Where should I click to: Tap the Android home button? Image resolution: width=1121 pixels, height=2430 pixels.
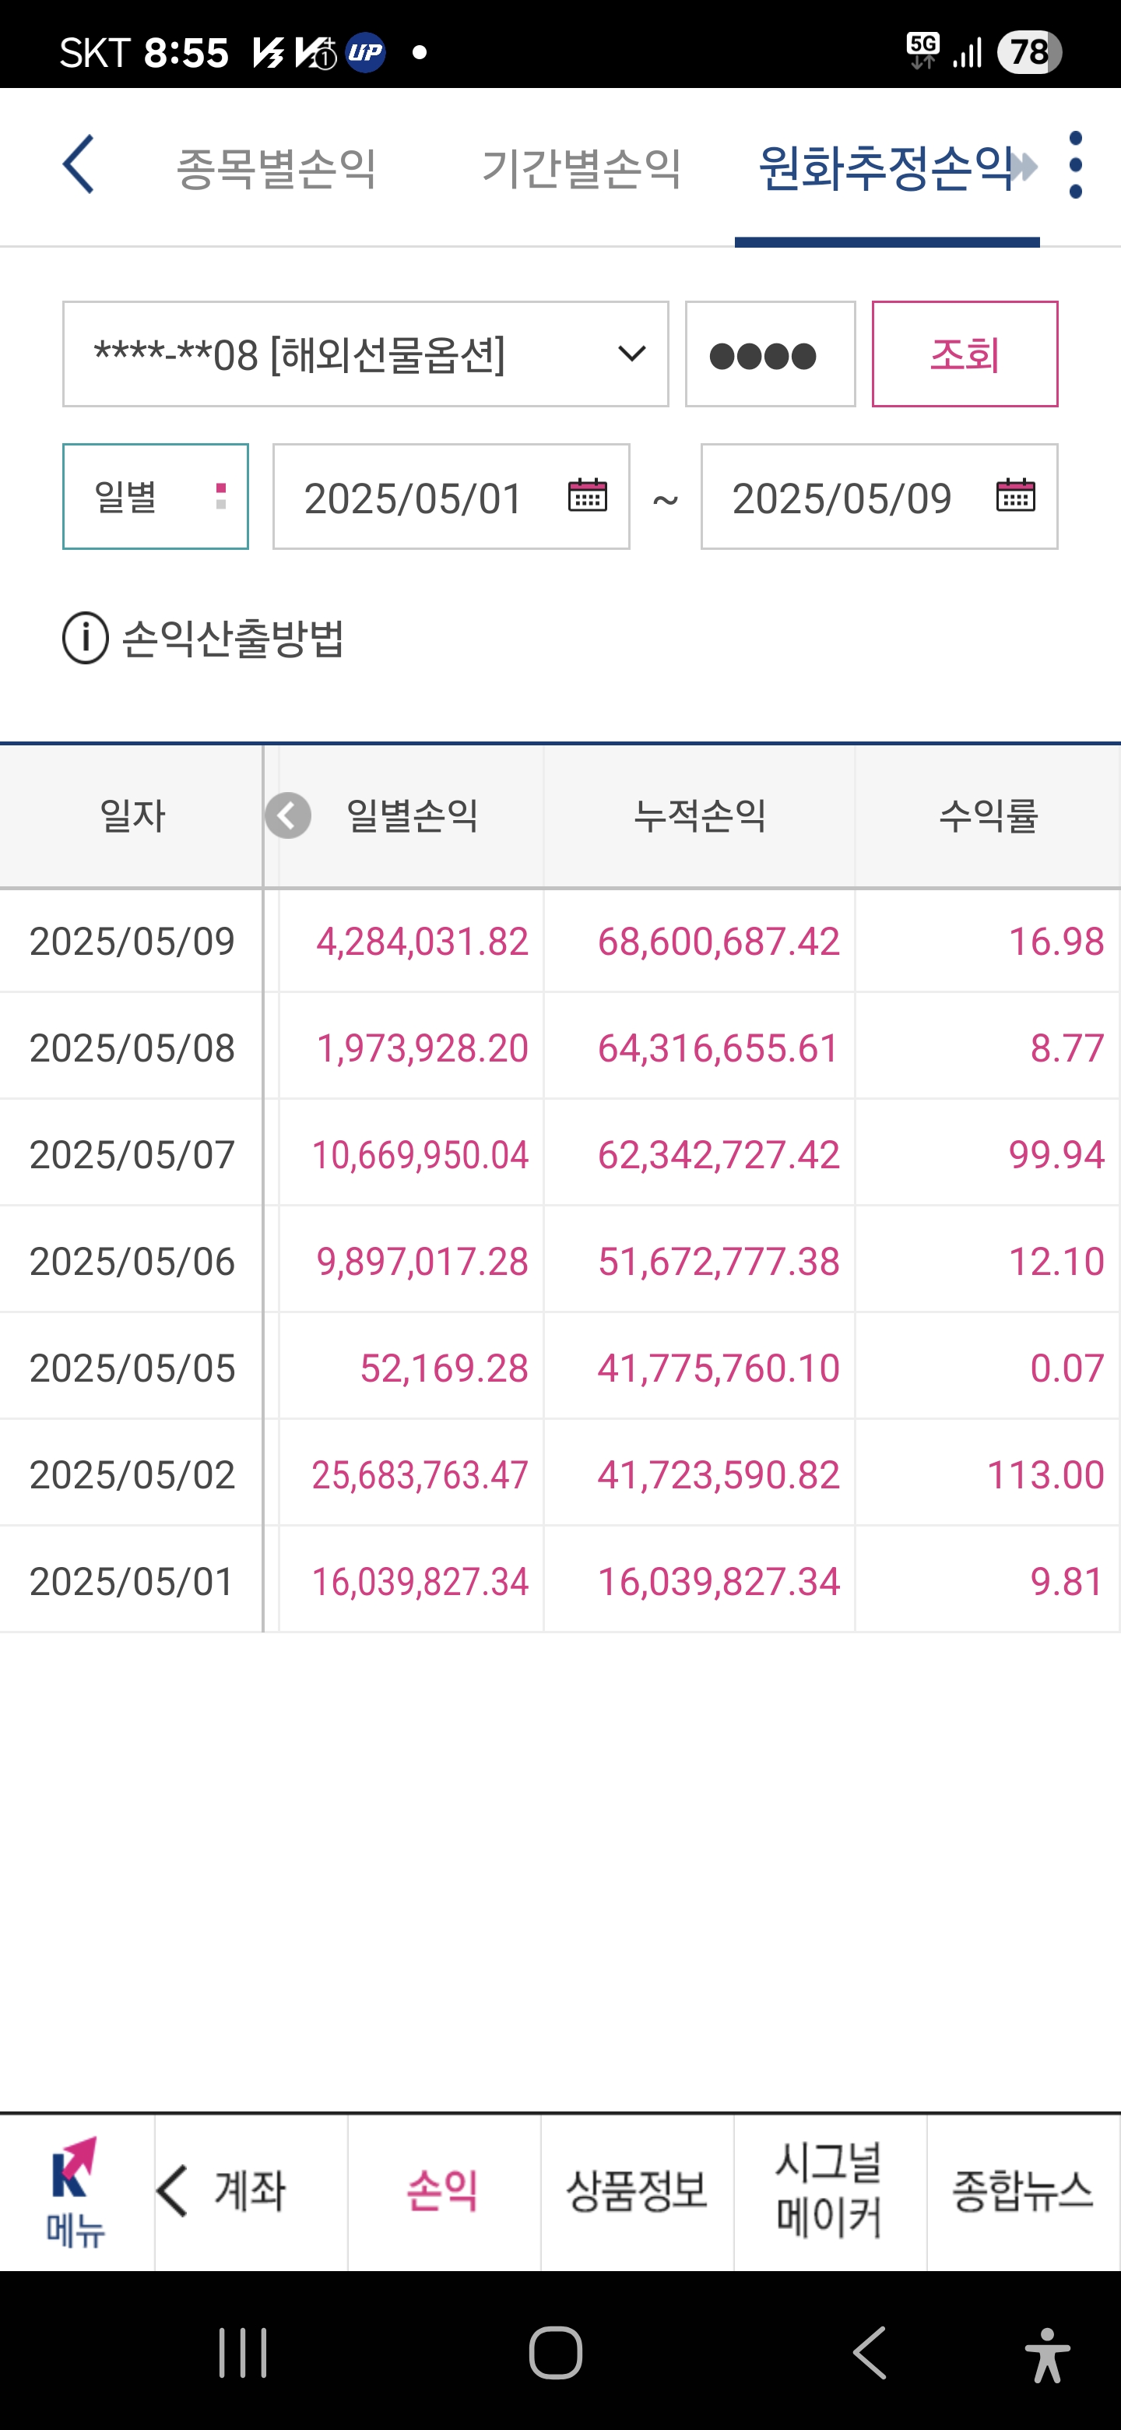click(555, 2353)
